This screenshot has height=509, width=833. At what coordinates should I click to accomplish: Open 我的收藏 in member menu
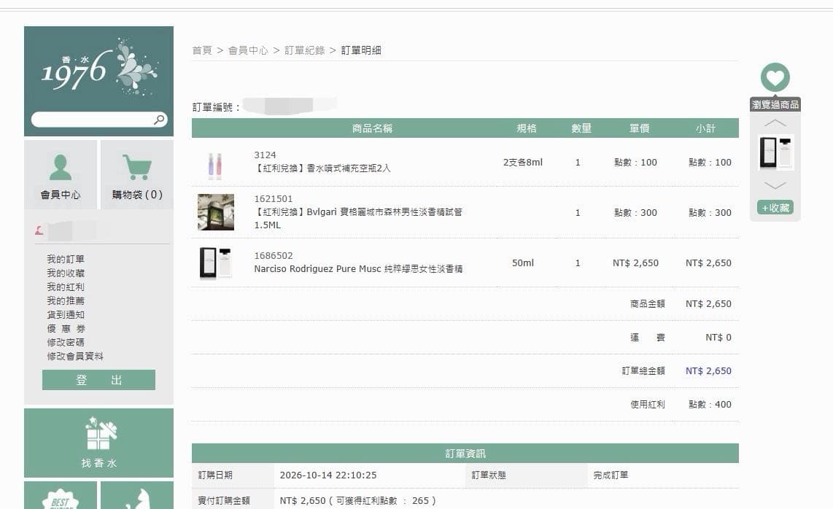pos(66,273)
